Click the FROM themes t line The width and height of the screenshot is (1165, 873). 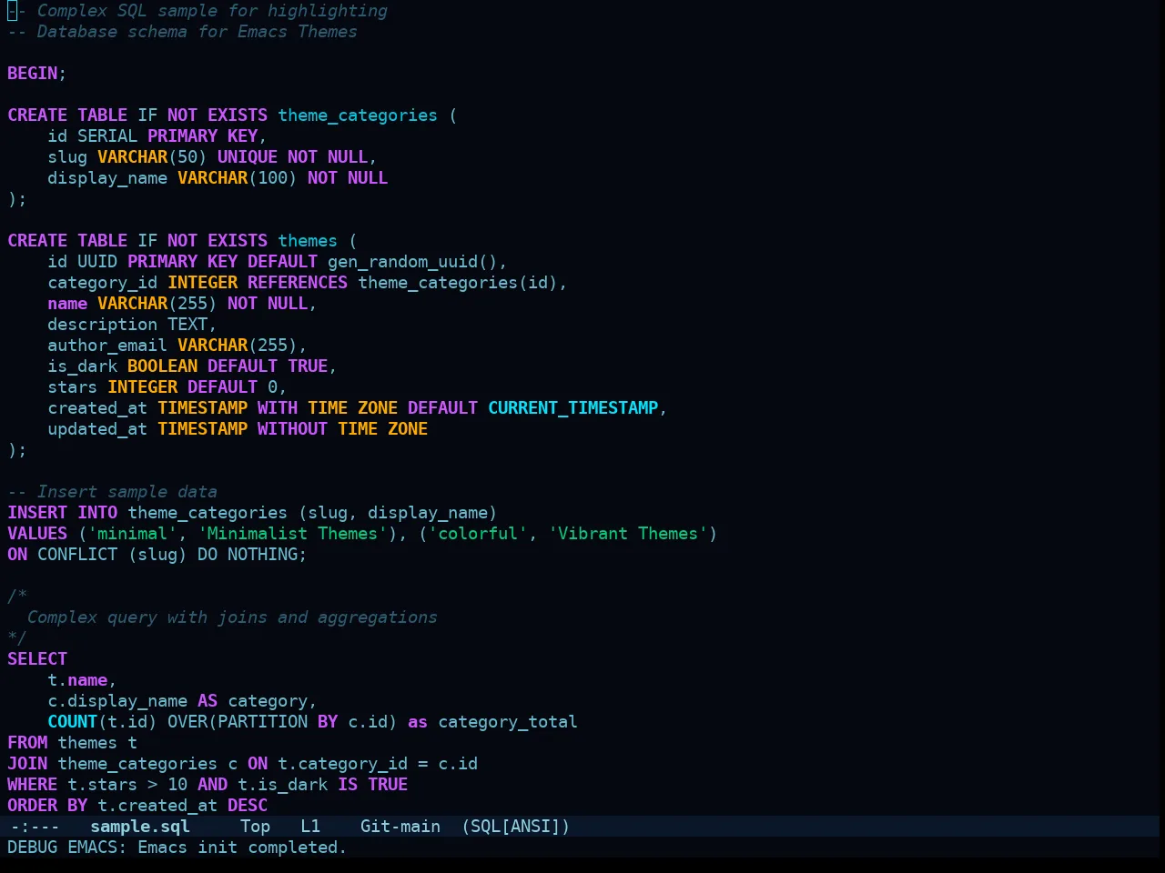click(x=73, y=743)
